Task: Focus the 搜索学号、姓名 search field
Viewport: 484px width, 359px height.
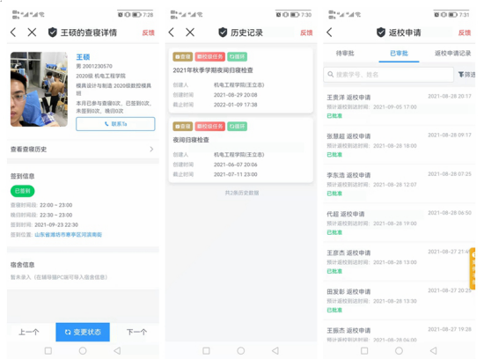Action: coord(388,75)
